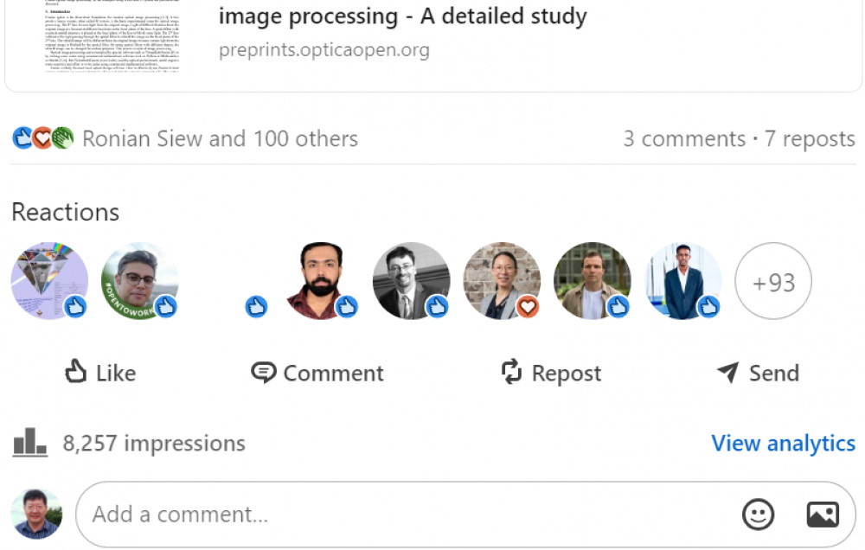Open Ronian Siew and 100 others list
The image size is (865, 550).
(220, 138)
